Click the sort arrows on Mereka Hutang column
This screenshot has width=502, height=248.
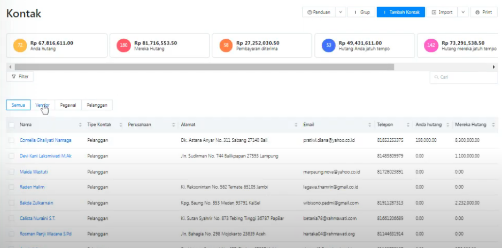[493, 125]
